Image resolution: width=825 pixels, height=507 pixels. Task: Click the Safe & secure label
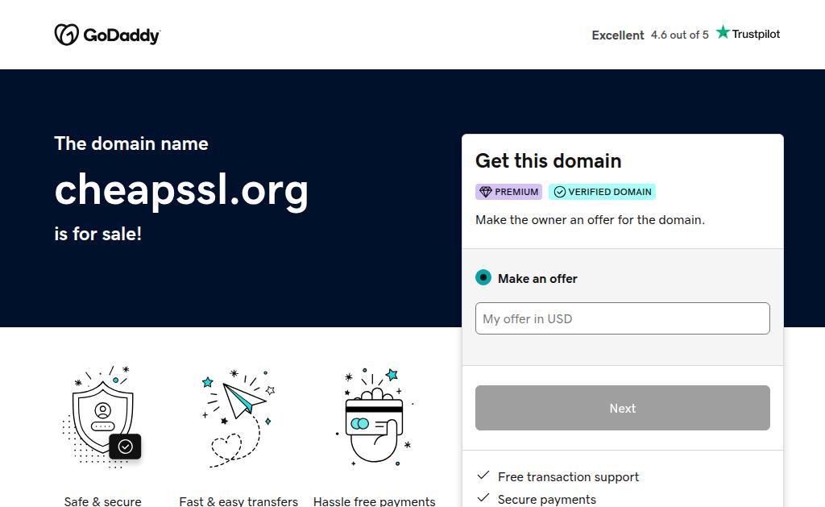[102, 501]
